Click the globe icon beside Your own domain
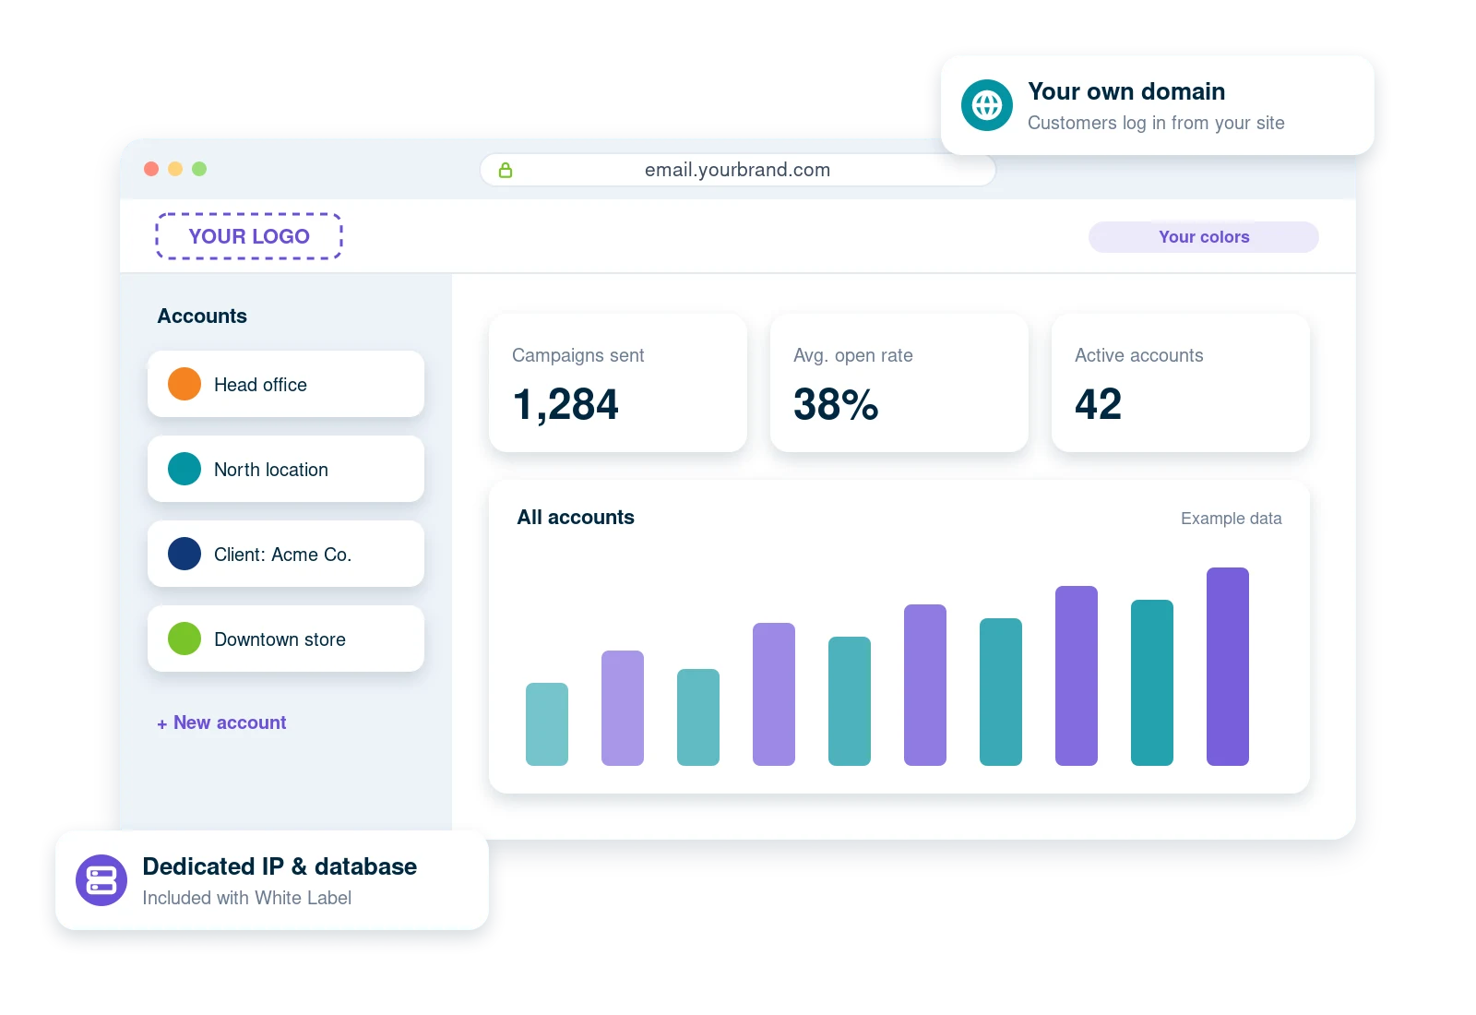 (x=986, y=105)
